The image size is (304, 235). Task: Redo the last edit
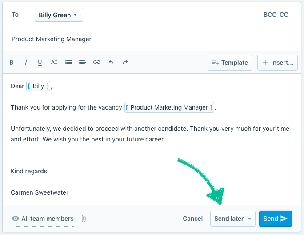[125, 62]
